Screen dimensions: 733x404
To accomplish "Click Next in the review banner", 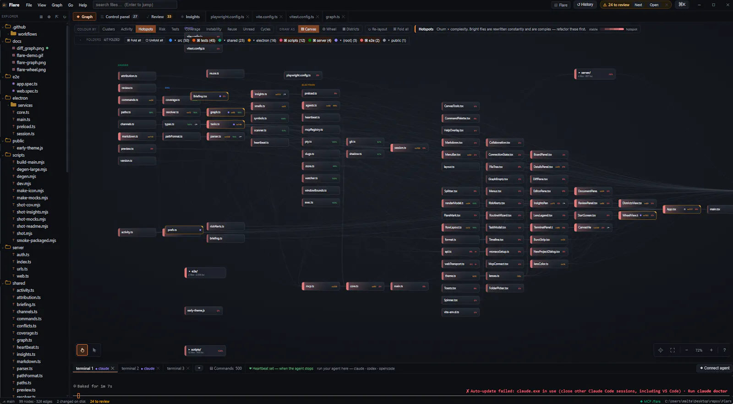I will pyautogui.click(x=638, y=5).
